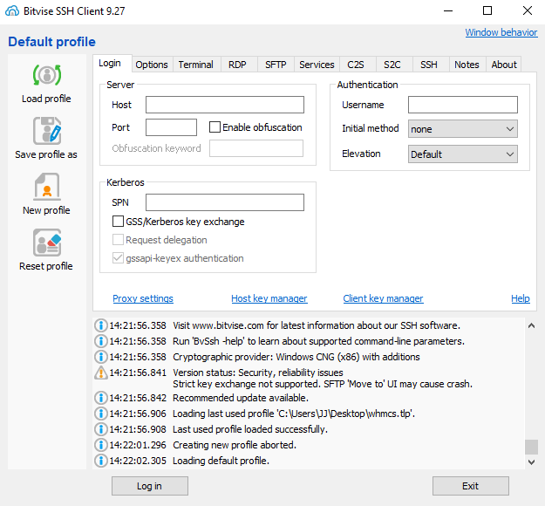The image size is (545, 506).
Task: Click log text 'Creating new profile aborted.'
Action: tap(235, 445)
